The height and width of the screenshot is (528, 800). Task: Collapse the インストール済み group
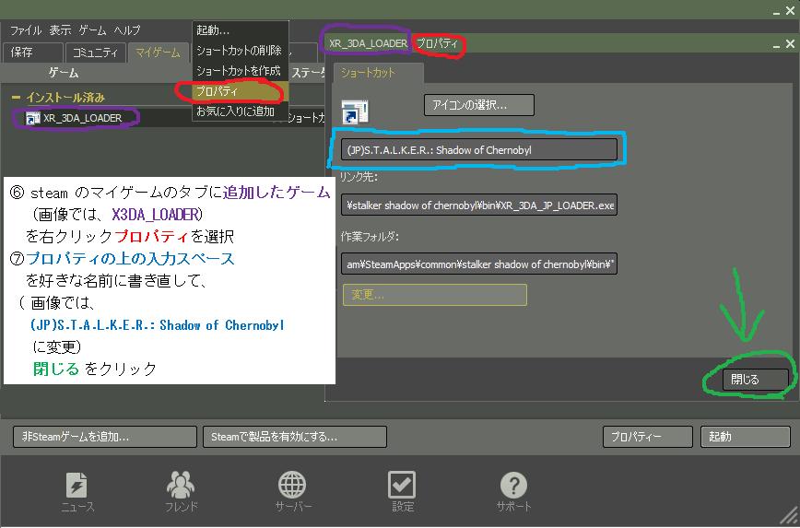[16, 97]
